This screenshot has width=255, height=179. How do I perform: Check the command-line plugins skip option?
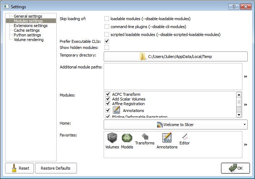107,26
